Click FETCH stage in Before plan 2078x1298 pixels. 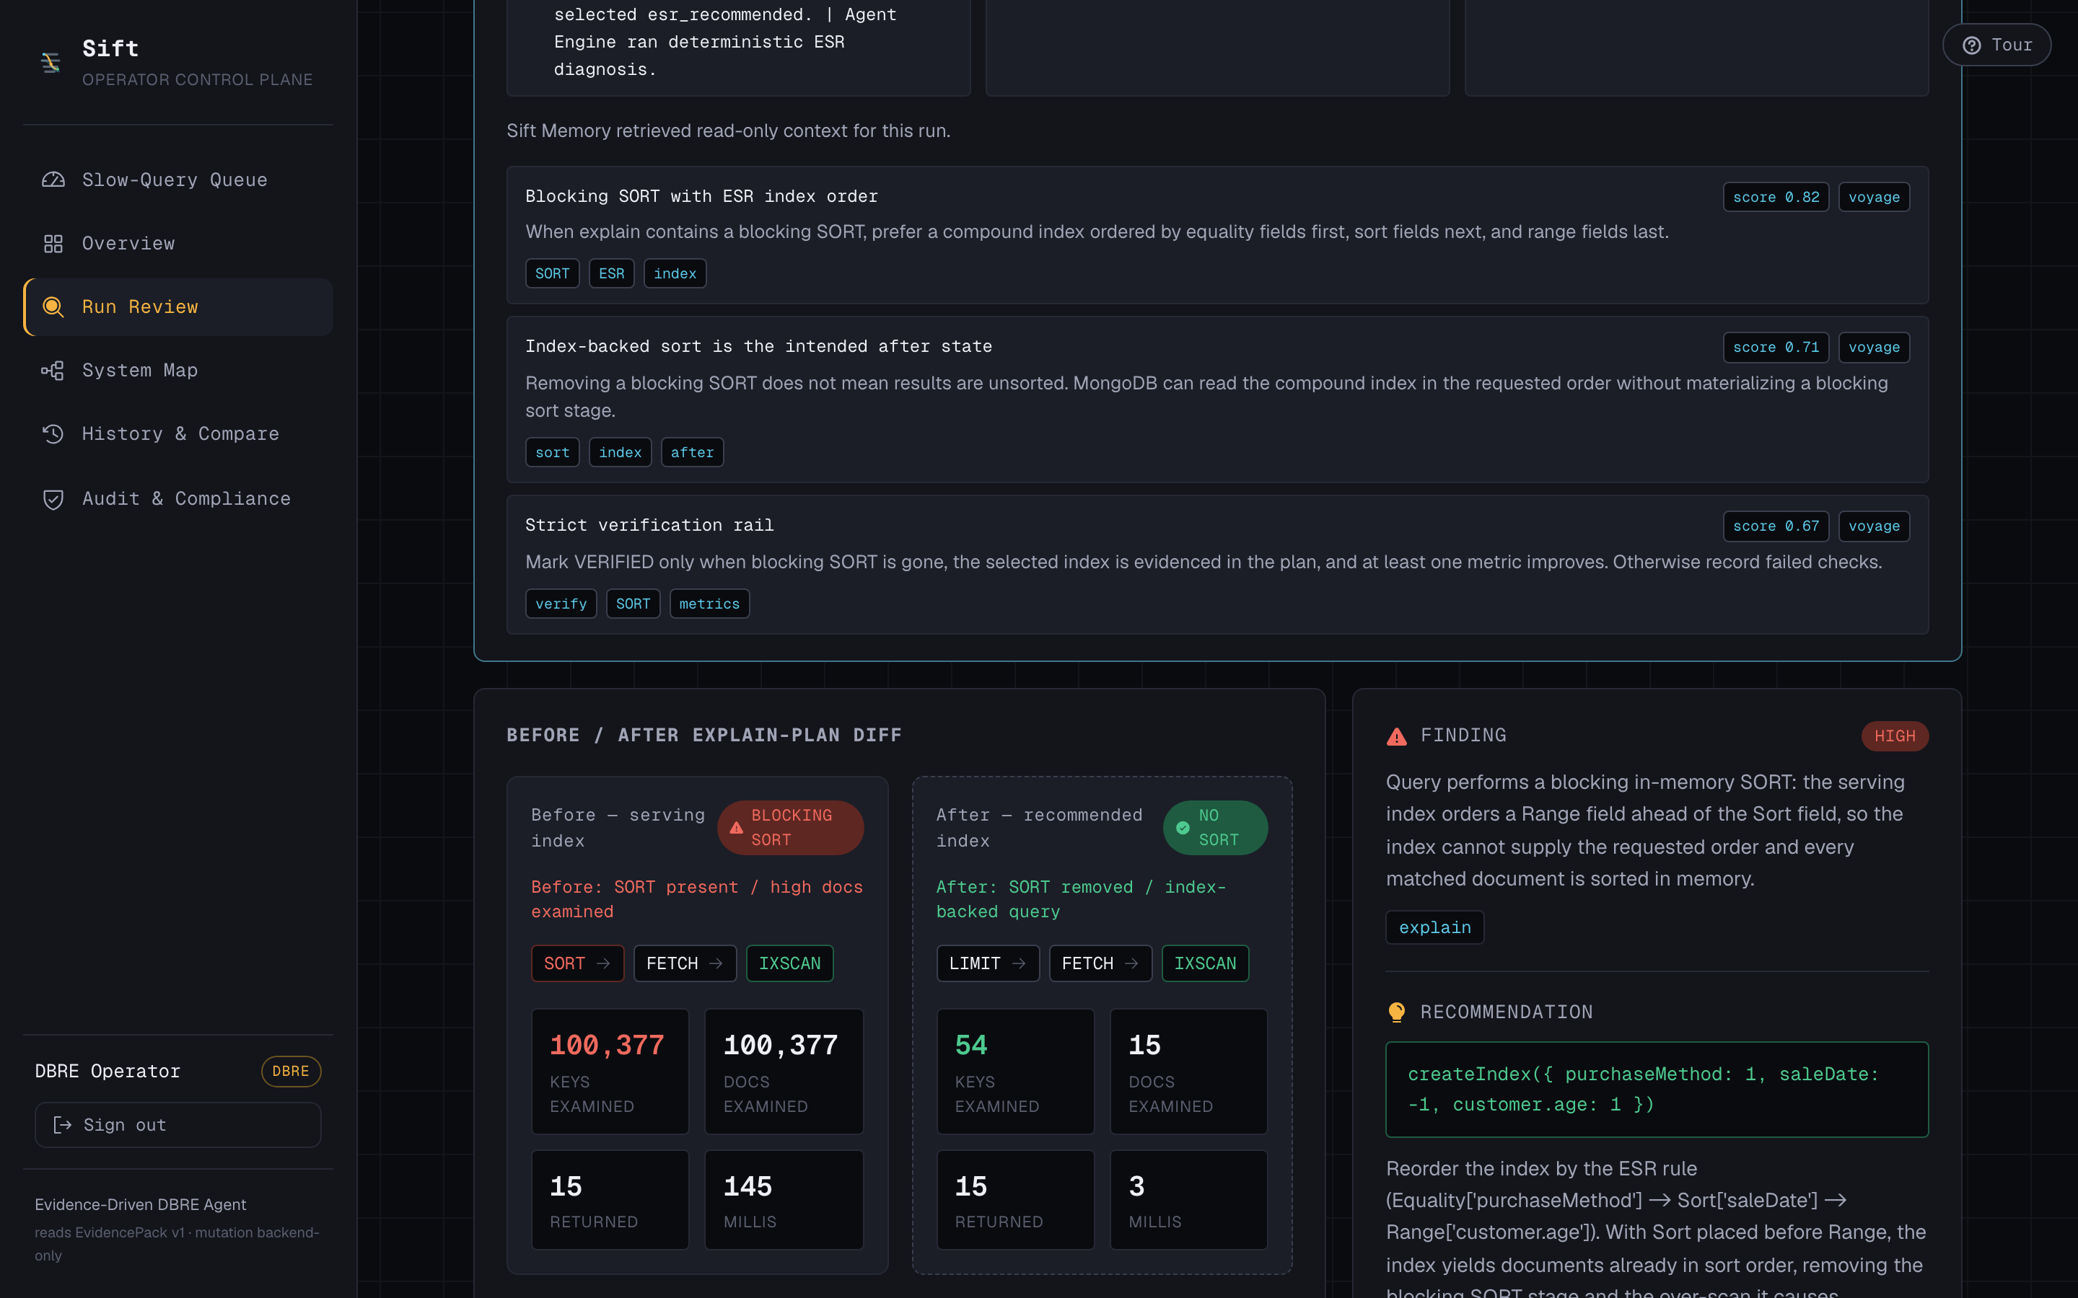coord(684,963)
